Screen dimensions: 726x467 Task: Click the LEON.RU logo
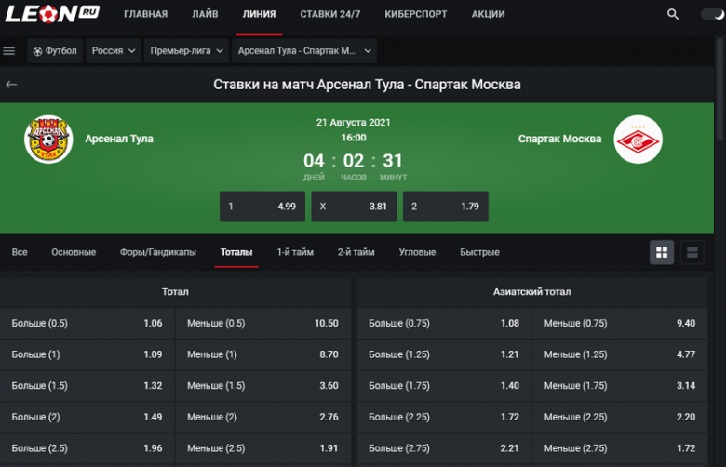point(53,14)
